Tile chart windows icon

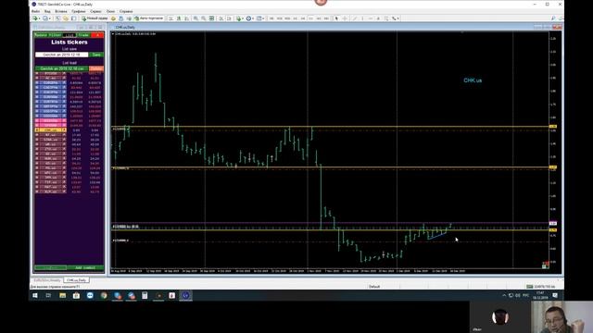(211, 18)
